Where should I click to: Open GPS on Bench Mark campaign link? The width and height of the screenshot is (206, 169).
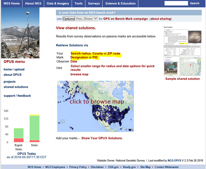click(126, 19)
